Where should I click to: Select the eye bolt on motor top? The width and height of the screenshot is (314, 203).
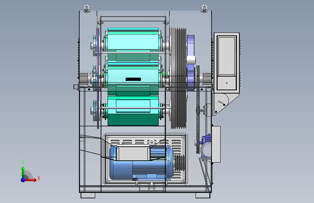152,142
